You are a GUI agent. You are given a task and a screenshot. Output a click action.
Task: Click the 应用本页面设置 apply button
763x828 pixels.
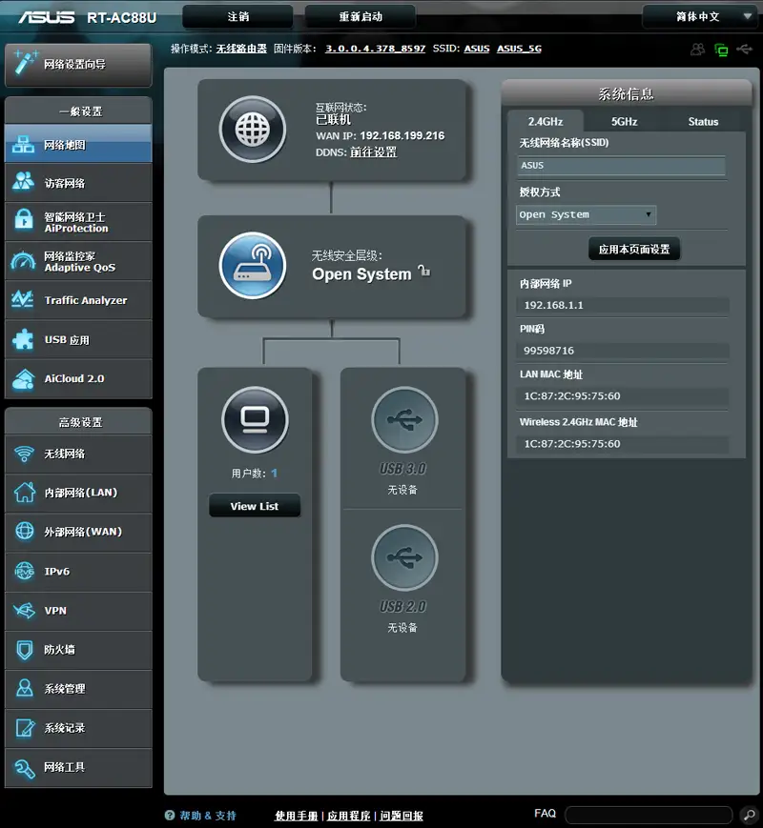pos(634,250)
